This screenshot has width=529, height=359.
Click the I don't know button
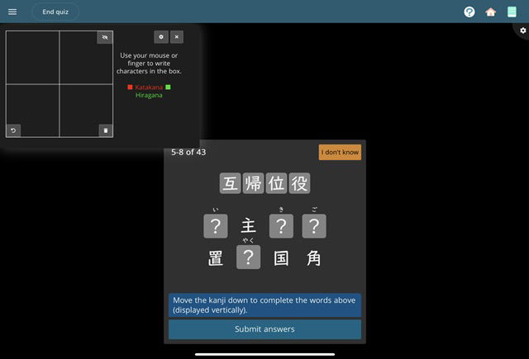pyautogui.click(x=340, y=152)
